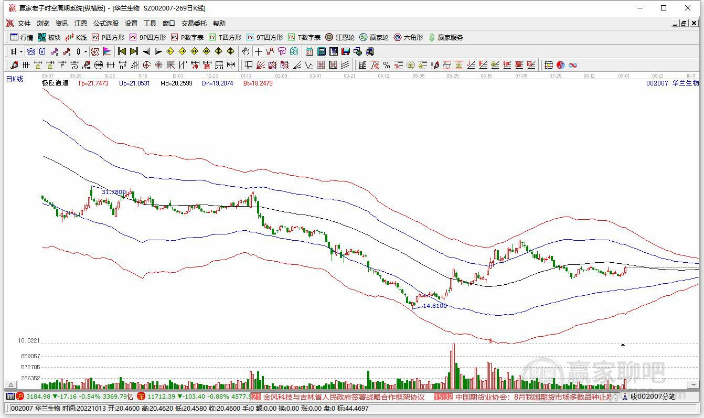Click the percent sign % tool
The width and height of the screenshot is (704, 418).
387,65
